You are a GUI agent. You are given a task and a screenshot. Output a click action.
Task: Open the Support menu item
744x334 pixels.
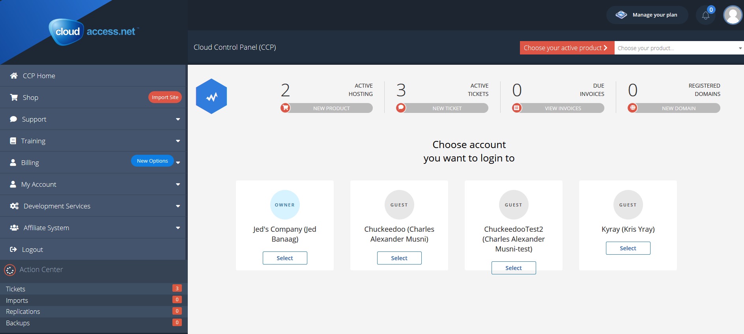[x=93, y=119]
